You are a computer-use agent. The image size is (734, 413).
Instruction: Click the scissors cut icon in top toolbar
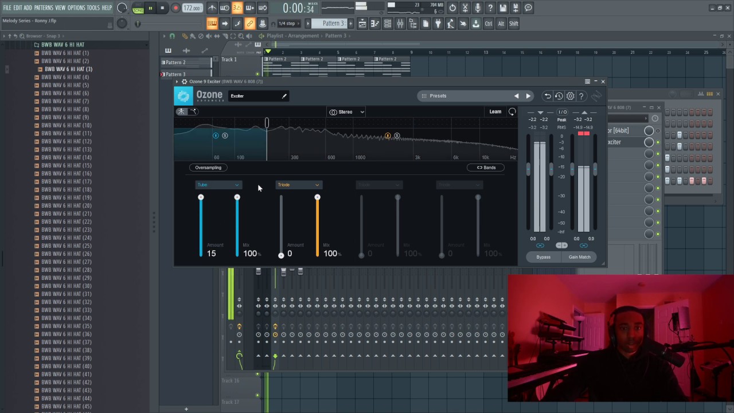[465, 8]
